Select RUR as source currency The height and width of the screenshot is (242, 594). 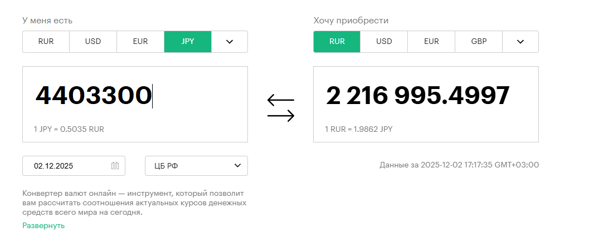point(46,42)
